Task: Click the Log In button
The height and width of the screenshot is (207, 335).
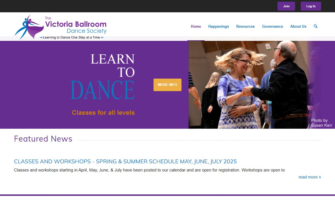Action: point(311,6)
